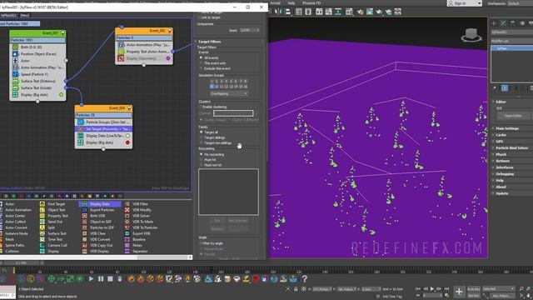This screenshot has width=533, height=300.
Task: Open Overlapping simulation groups dropdown
Action: click(x=229, y=93)
